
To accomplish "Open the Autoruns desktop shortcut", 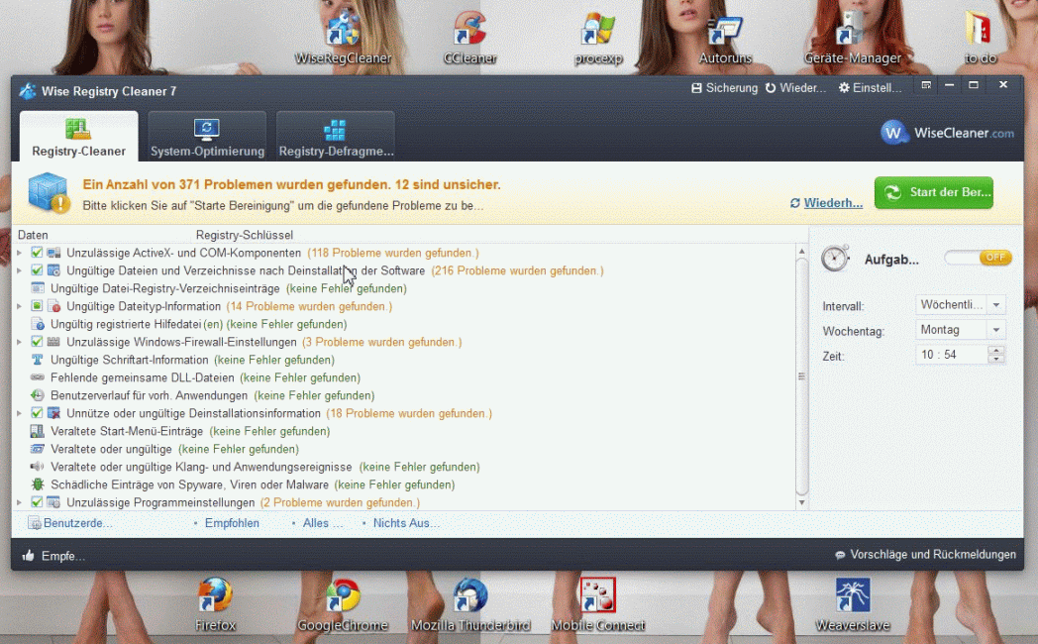I will [x=725, y=39].
